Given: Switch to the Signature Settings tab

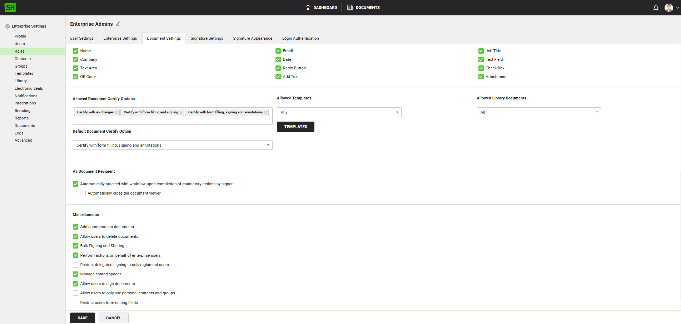Looking at the screenshot, I should [207, 38].
